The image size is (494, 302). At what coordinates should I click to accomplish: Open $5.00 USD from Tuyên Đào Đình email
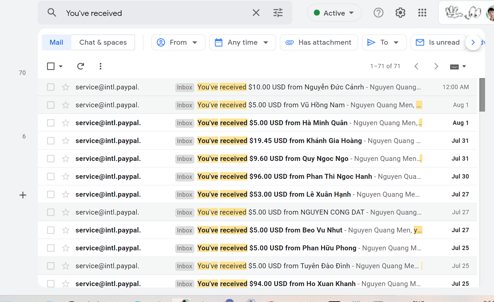(257, 266)
